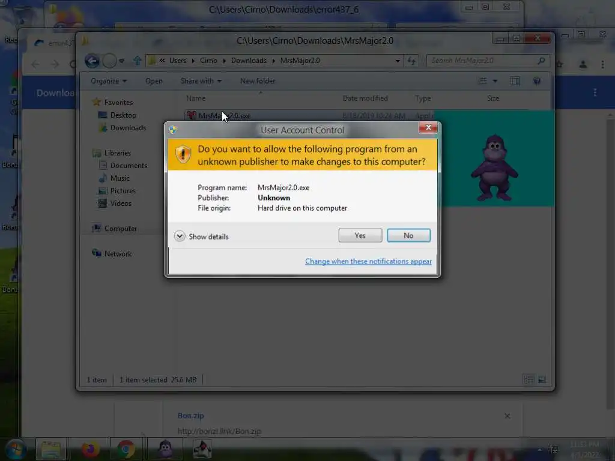
Task: Click Chrome back arrow in background window
Action: [35, 64]
